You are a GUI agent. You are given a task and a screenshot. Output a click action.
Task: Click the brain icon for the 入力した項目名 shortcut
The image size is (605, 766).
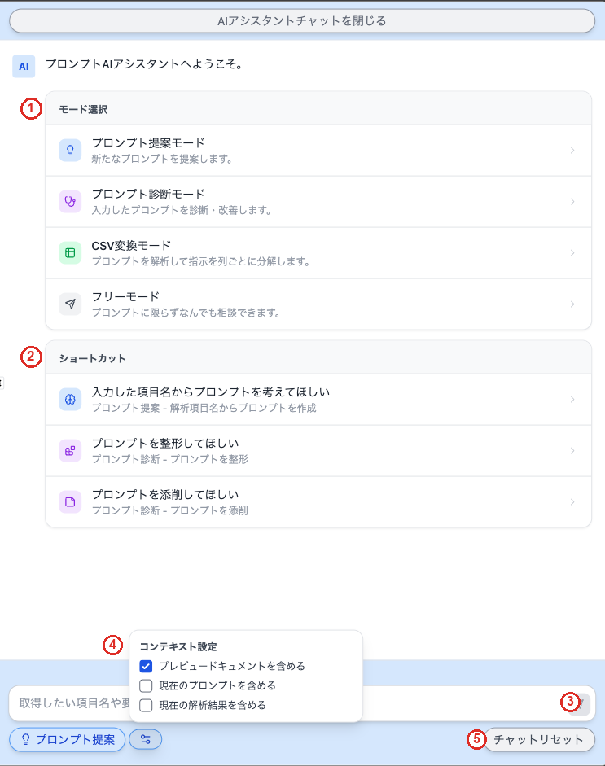point(70,400)
